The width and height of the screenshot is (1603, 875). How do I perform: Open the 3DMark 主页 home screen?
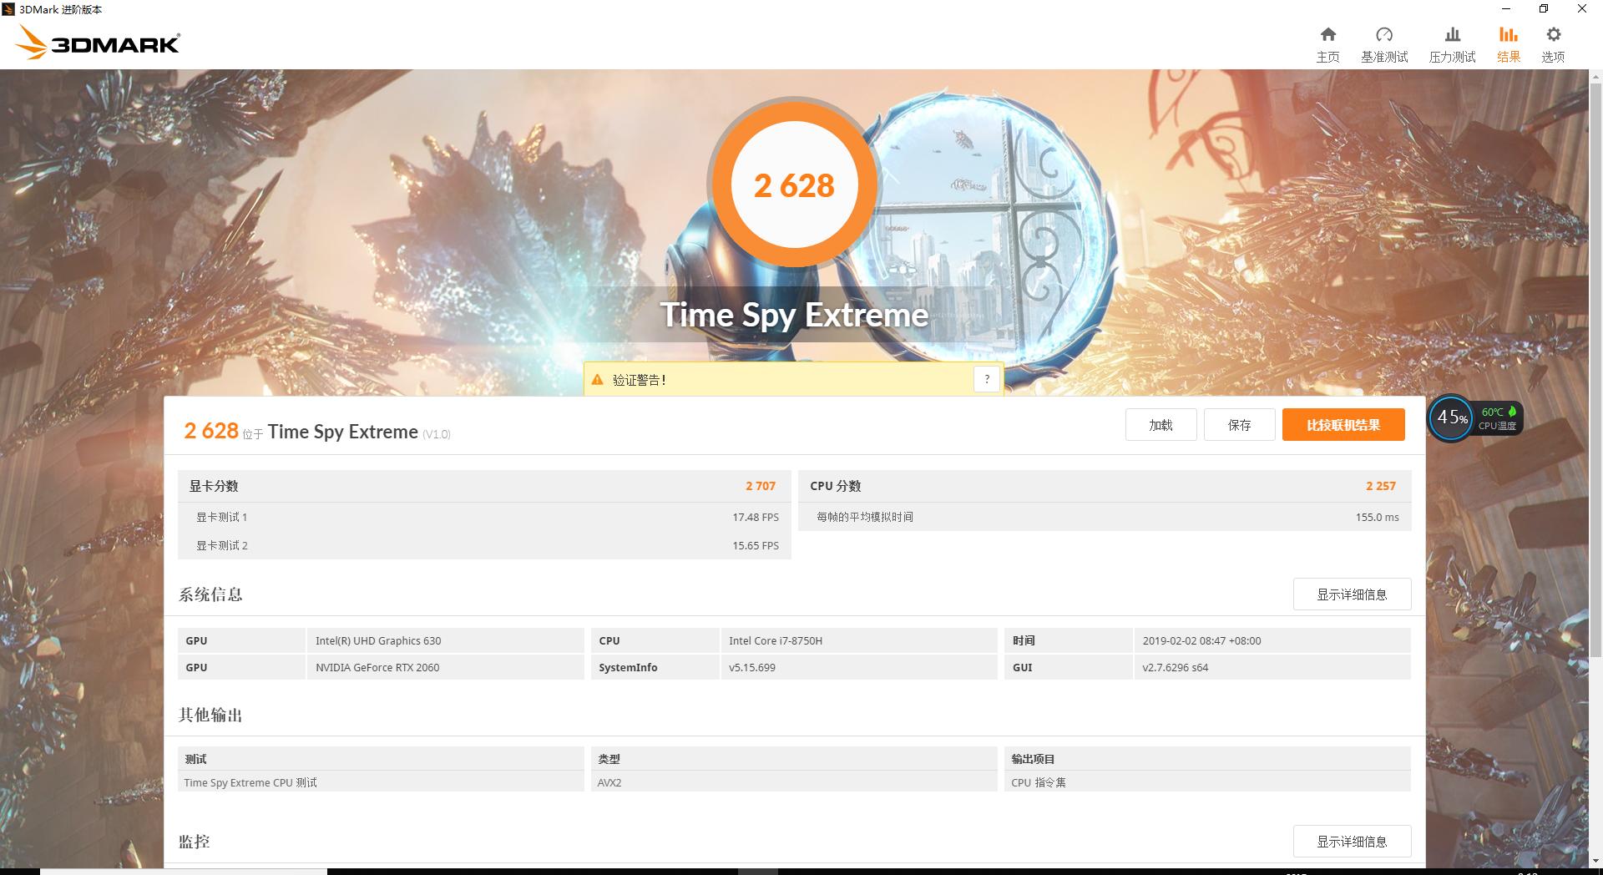pos(1327,42)
